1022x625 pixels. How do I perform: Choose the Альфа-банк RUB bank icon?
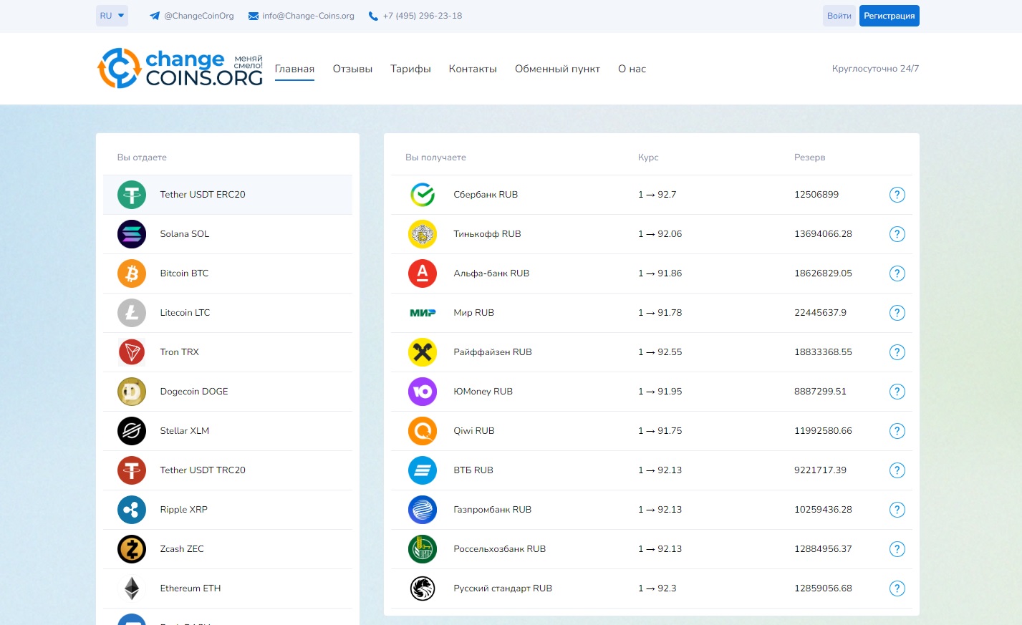point(423,273)
